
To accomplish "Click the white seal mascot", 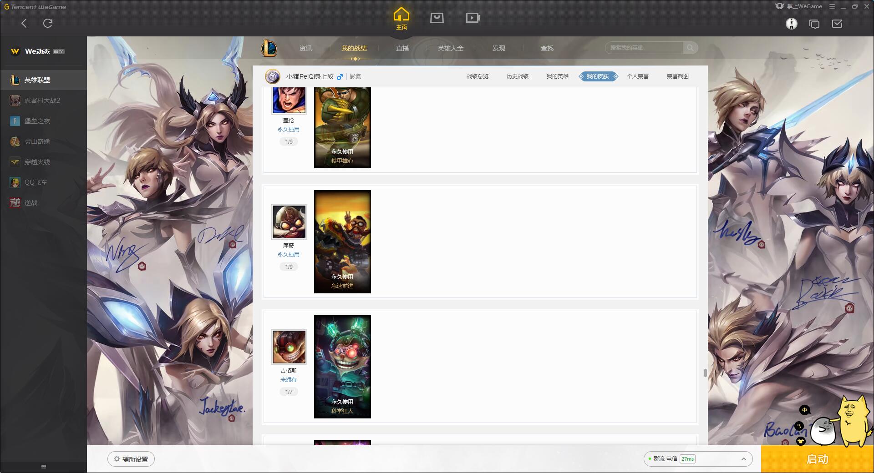I will [x=823, y=431].
